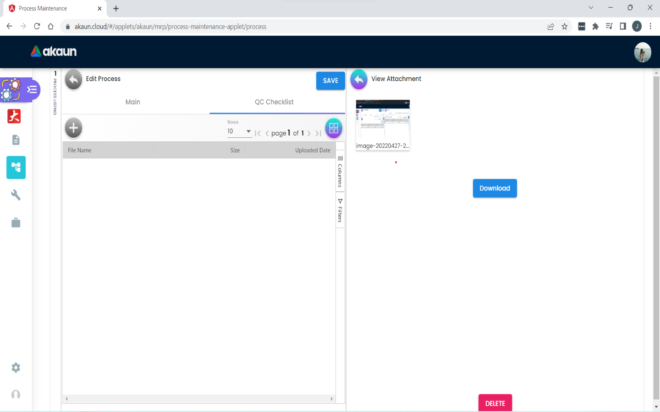Click the page vertical scrollbar
Image resolution: width=660 pixels, height=412 pixels.
[656, 238]
